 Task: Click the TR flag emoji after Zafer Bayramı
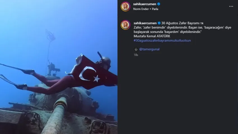pos(202,23)
